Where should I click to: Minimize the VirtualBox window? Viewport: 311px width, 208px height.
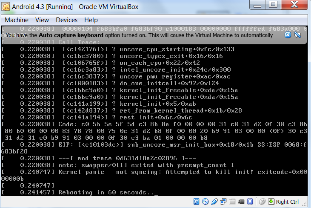257,5
